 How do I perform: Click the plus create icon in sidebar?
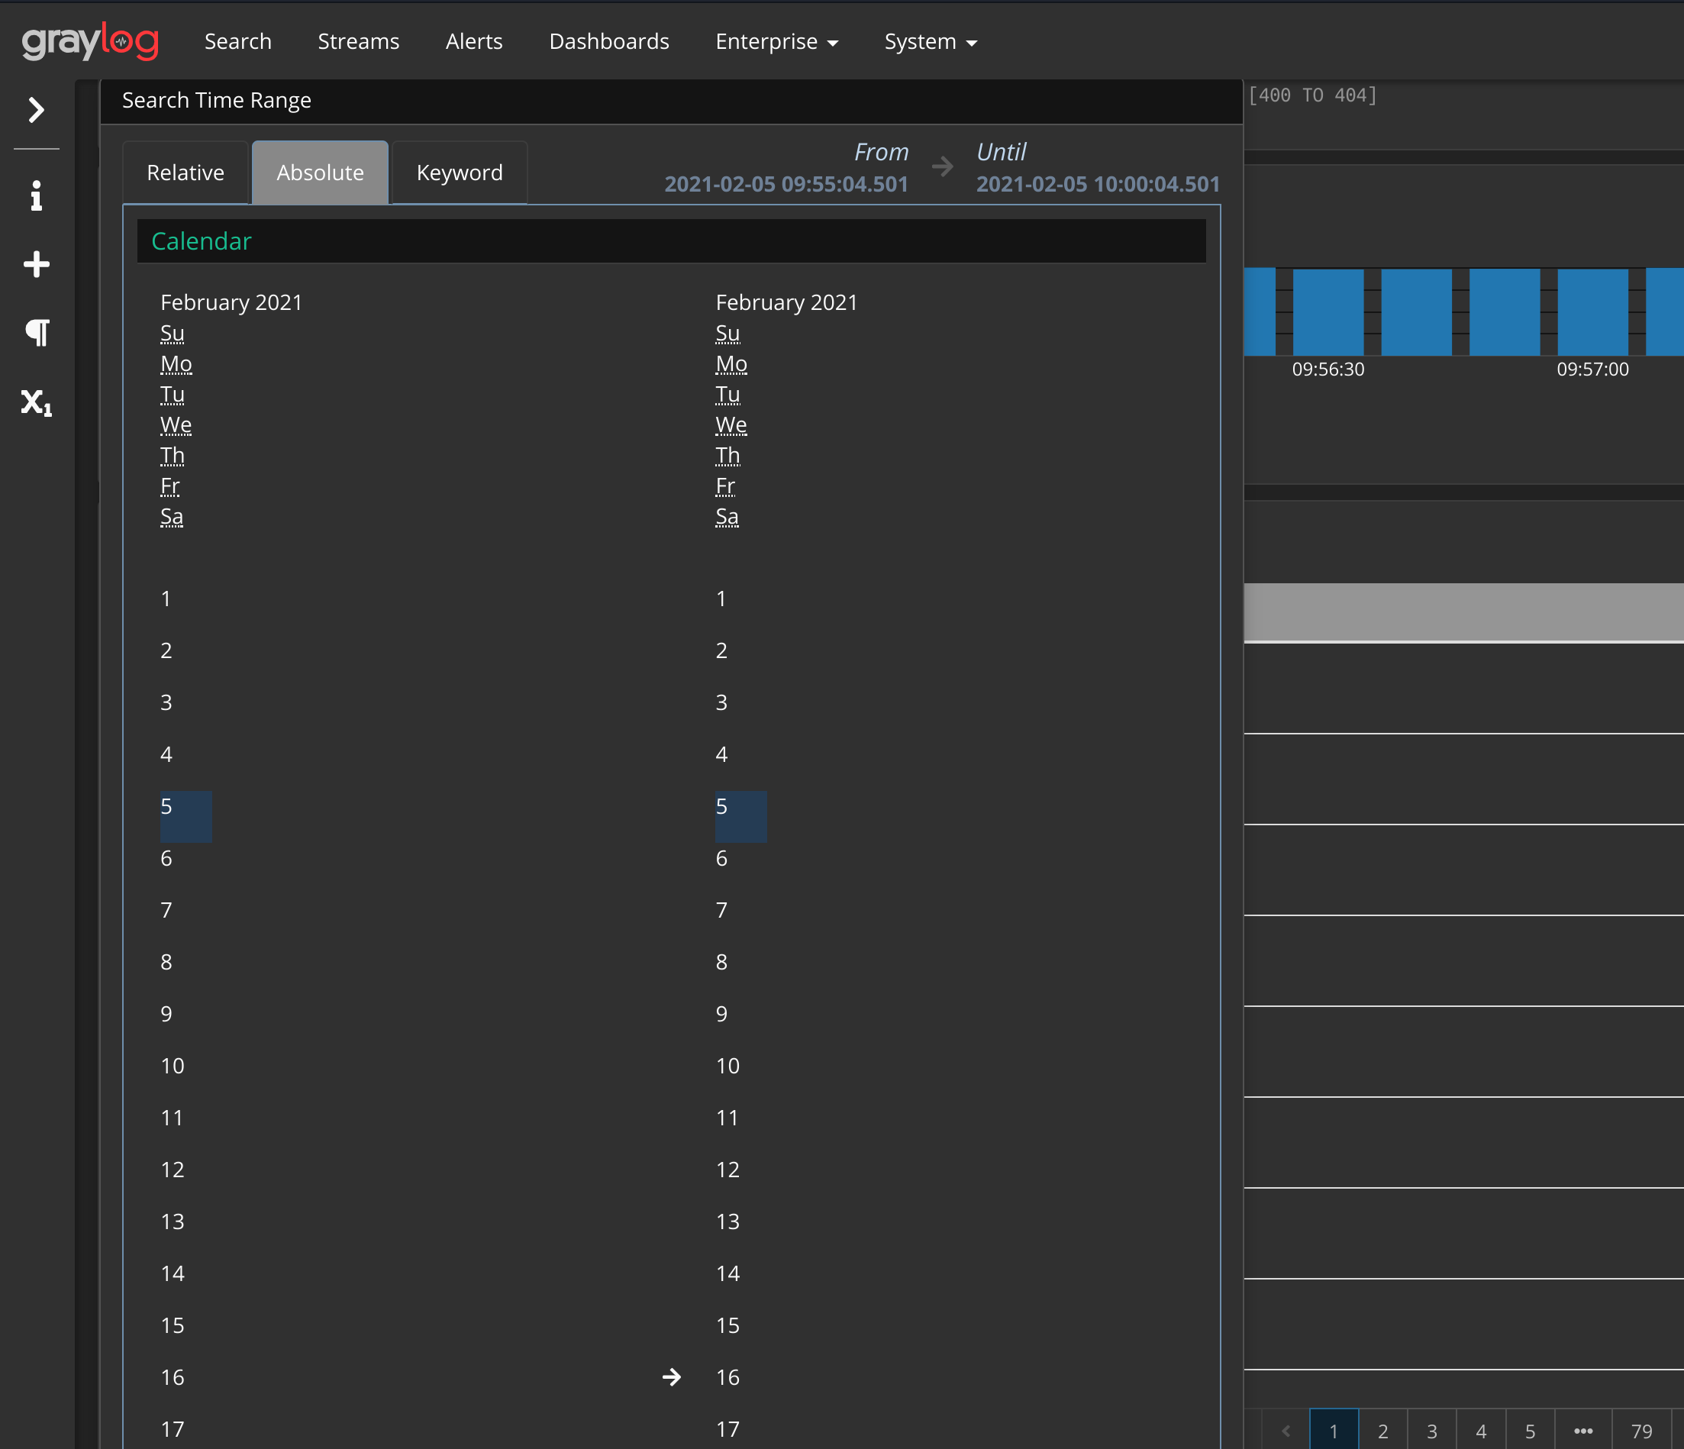36,264
